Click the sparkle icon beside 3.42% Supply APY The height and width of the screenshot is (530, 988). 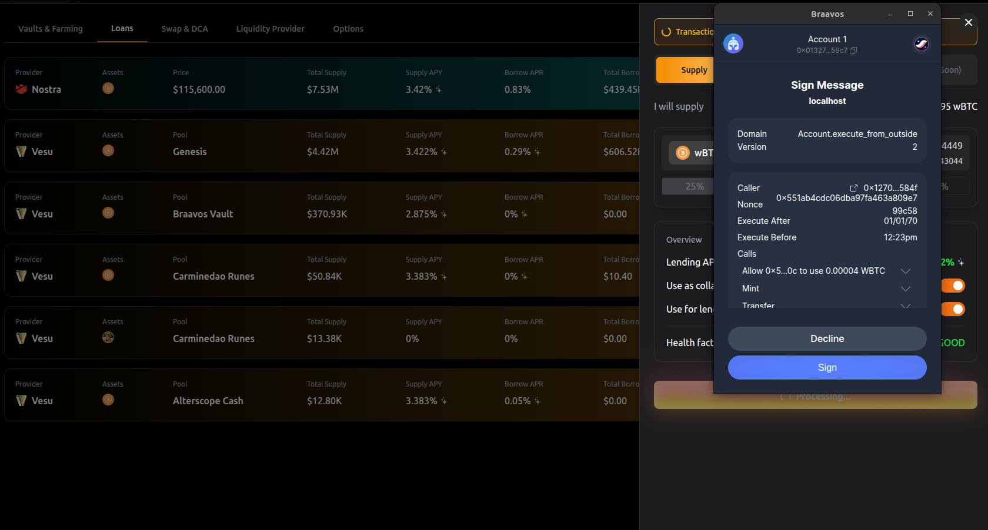click(439, 90)
